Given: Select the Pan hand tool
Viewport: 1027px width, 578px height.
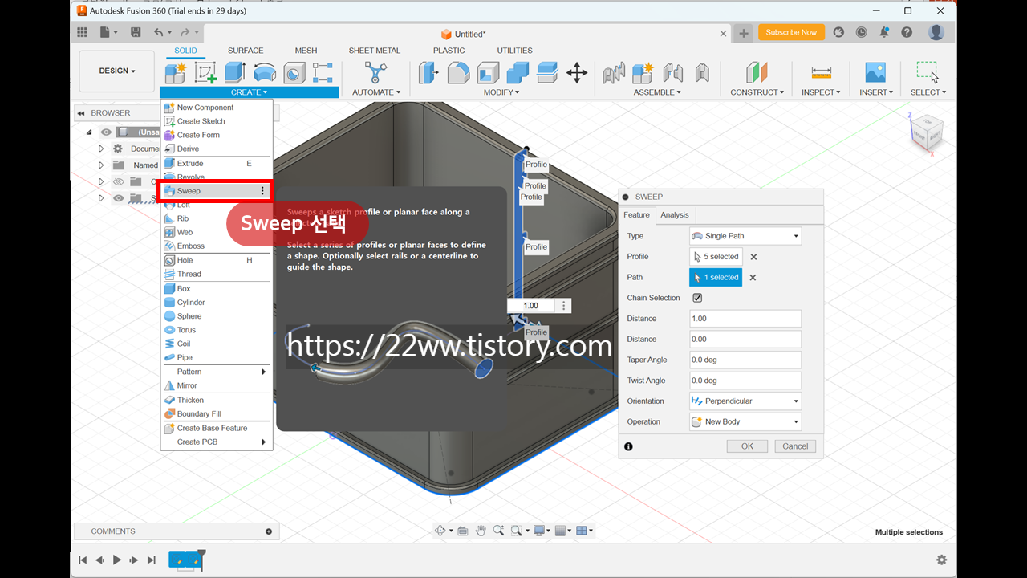Looking at the screenshot, I should tap(481, 531).
